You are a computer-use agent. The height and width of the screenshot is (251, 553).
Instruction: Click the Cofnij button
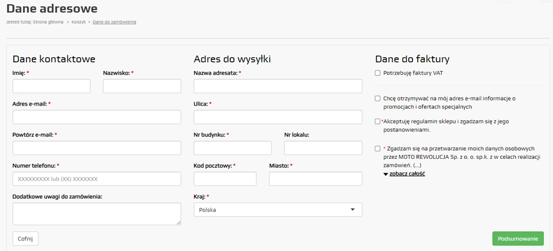(x=25, y=239)
